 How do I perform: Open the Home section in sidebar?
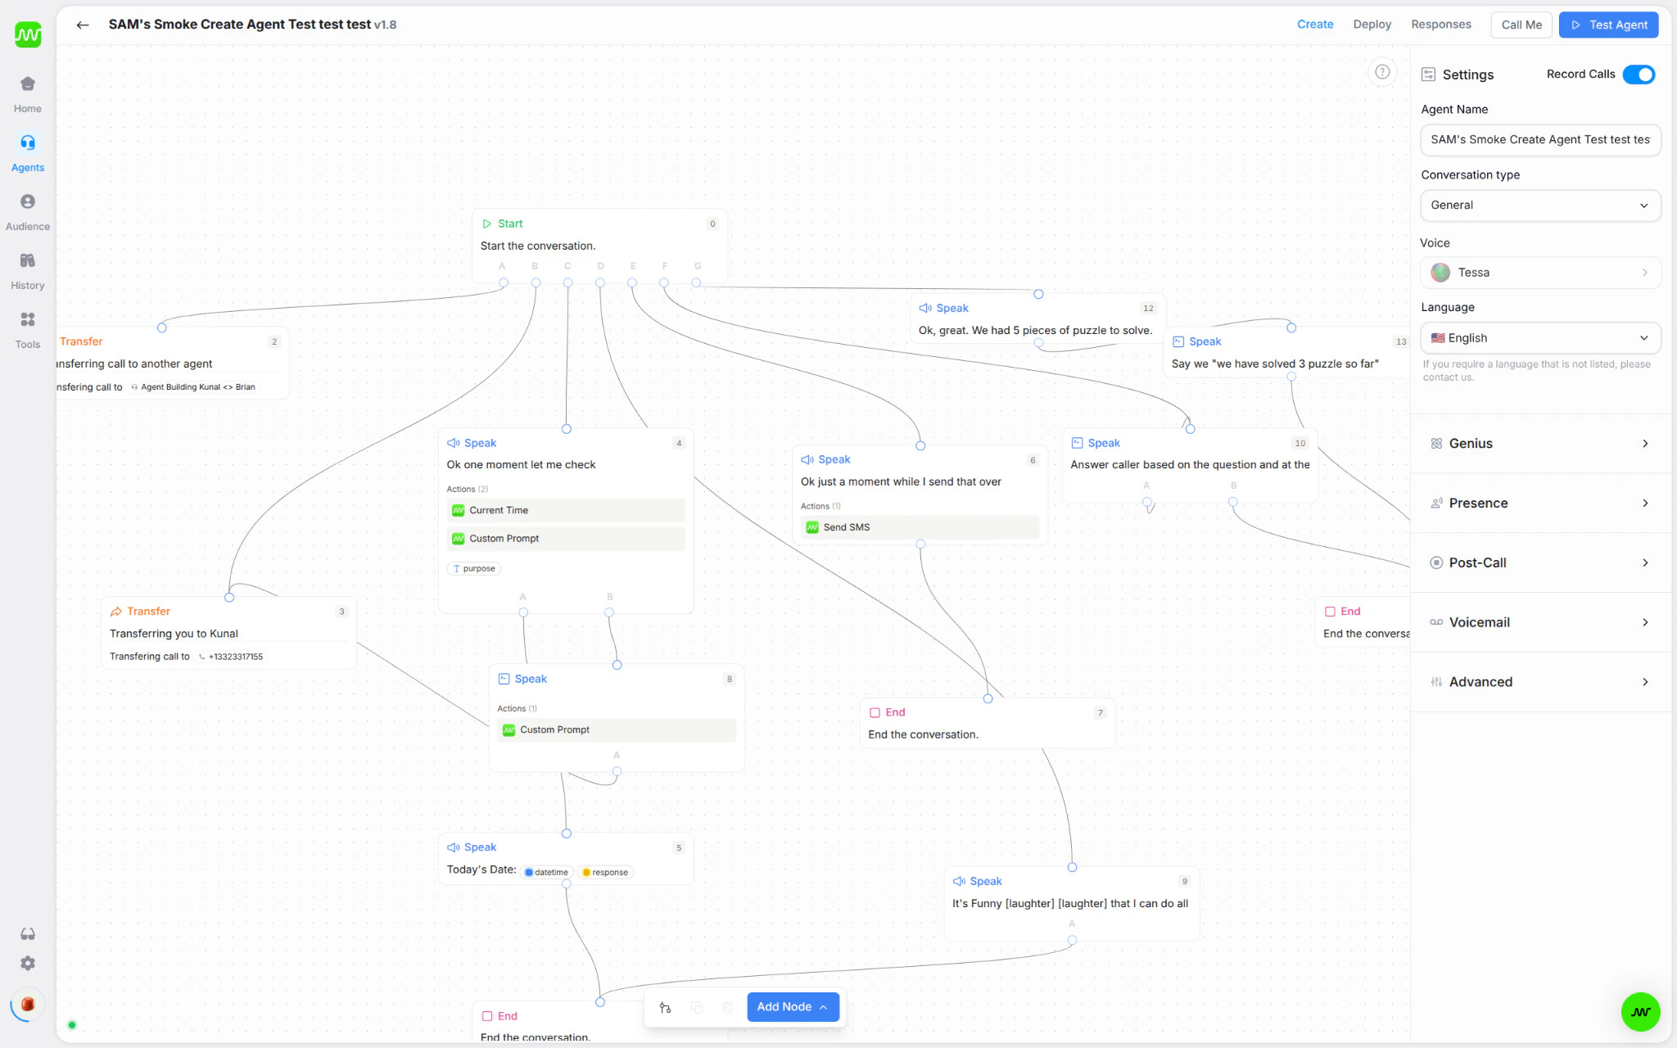point(28,93)
